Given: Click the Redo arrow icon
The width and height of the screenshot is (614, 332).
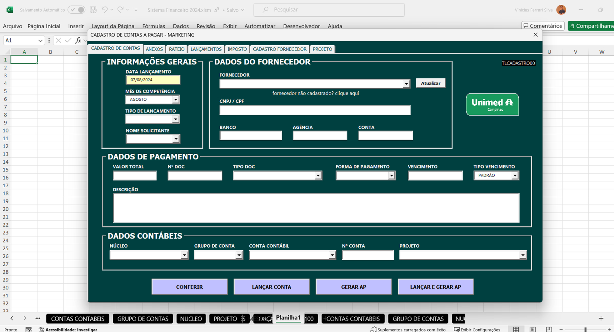Looking at the screenshot, I should [x=120, y=10].
